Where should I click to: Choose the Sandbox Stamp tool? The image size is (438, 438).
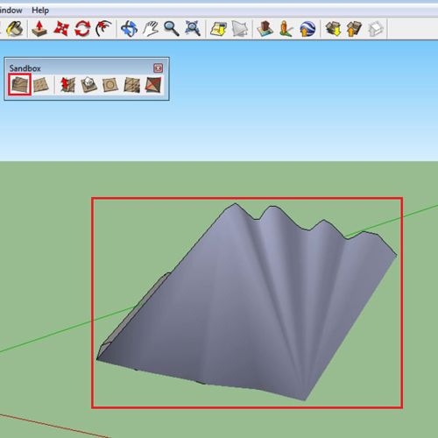[88, 85]
